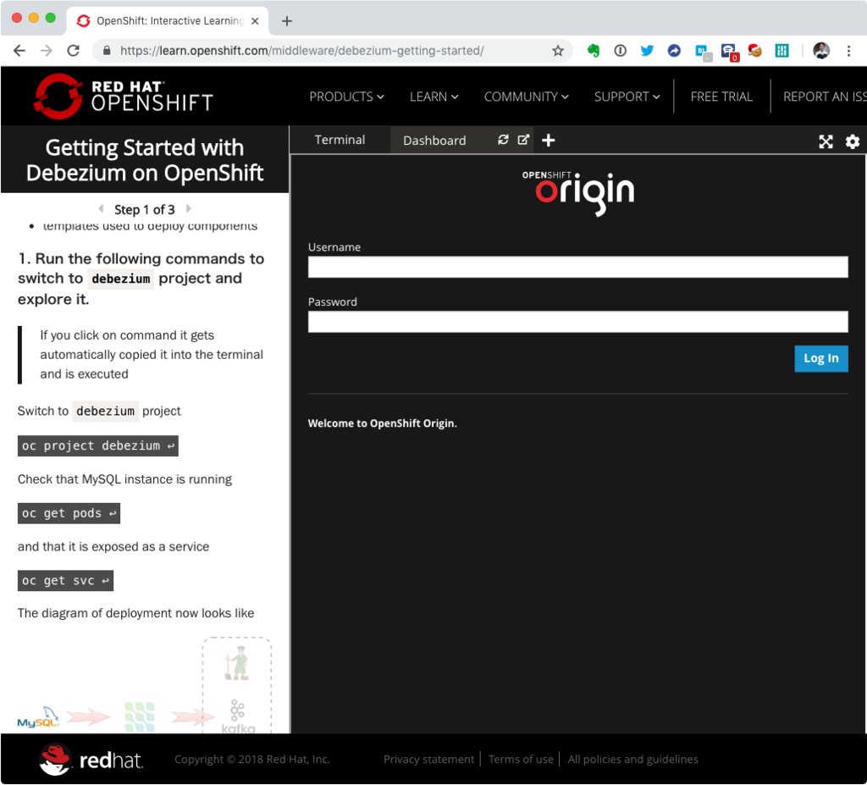
Task: Open the Evernote extension icon
Action: tap(594, 51)
